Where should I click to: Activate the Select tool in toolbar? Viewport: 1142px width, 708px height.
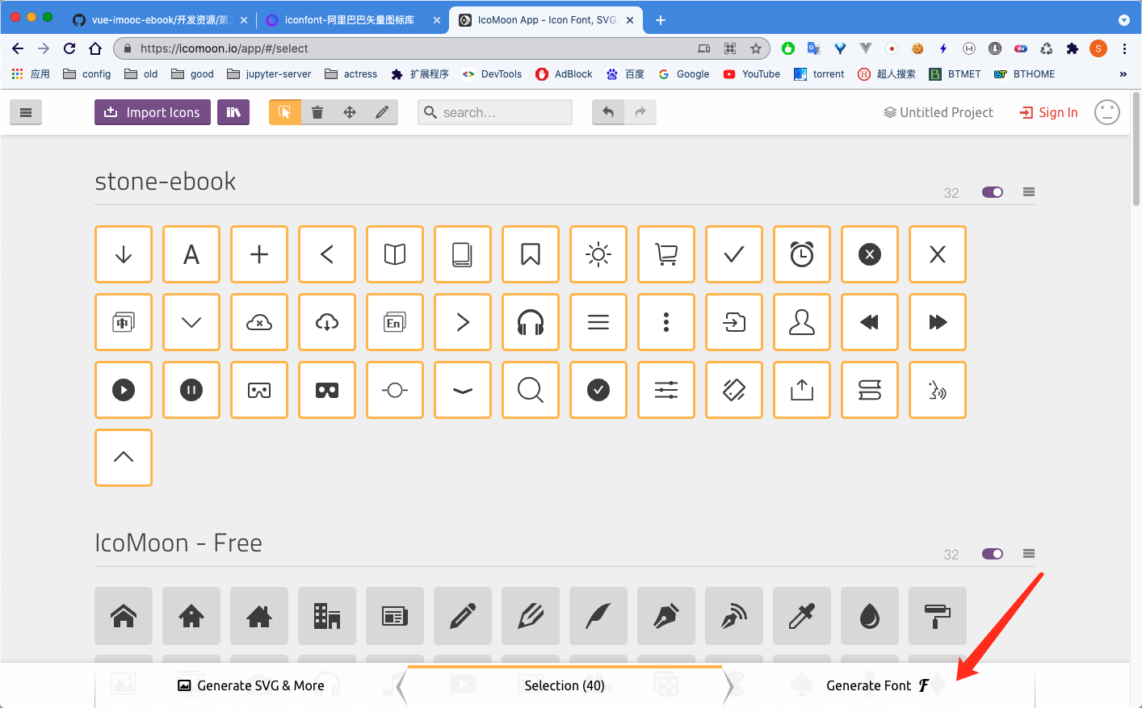pyautogui.click(x=285, y=112)
